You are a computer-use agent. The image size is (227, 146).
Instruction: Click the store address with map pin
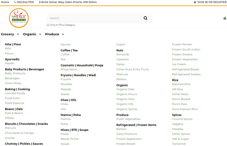click(68, 2)
